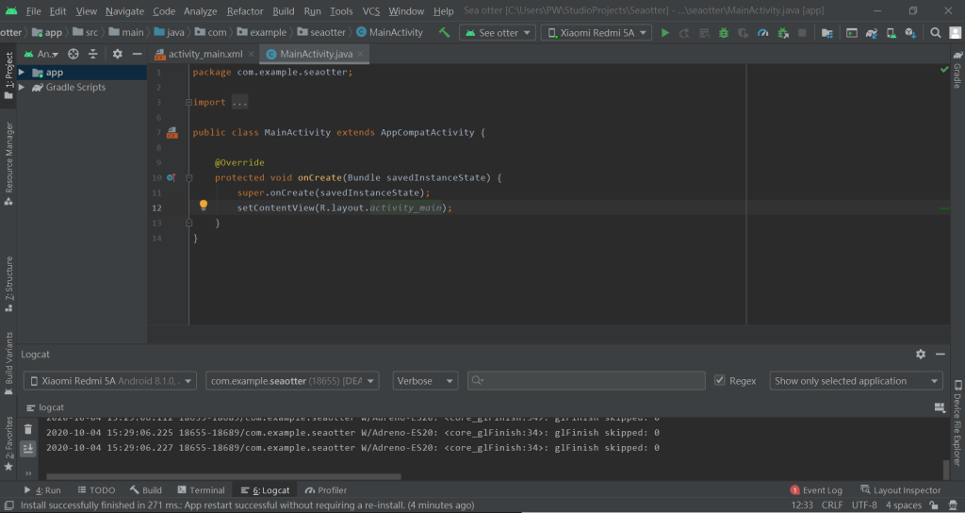Click the Apply Changes and Restart Activity icon
This screenshot has height=513, width=965.
684,33
